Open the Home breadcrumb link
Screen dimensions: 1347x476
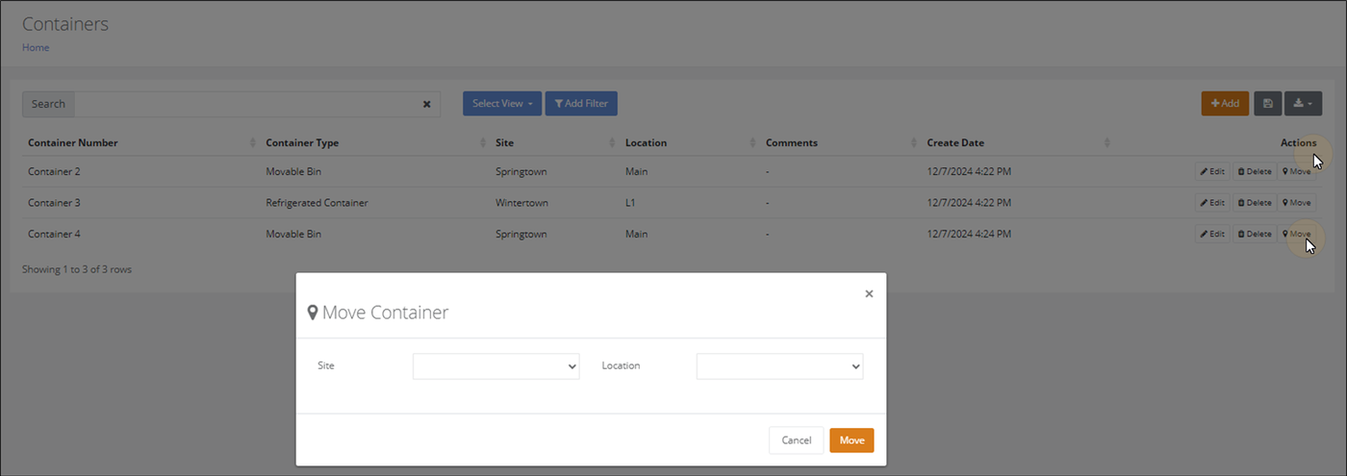(x=36, y=47)
